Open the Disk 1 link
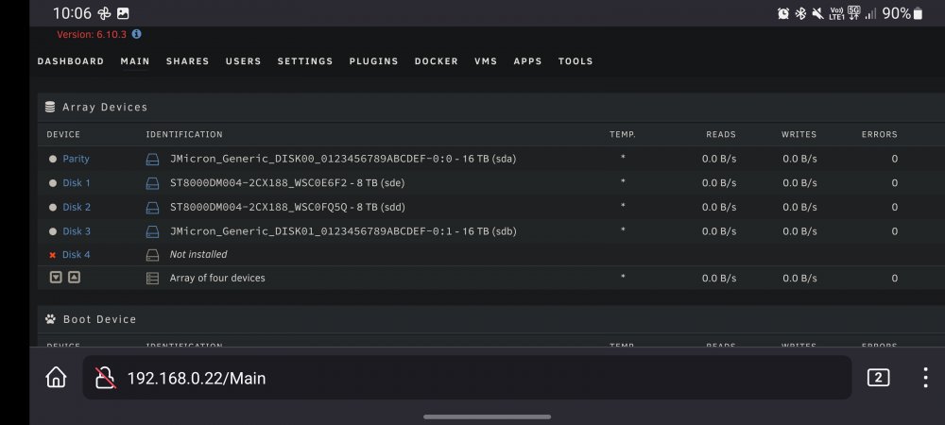Screen dimensions: 945x425 pyautogui.click(x=77, y=183)
